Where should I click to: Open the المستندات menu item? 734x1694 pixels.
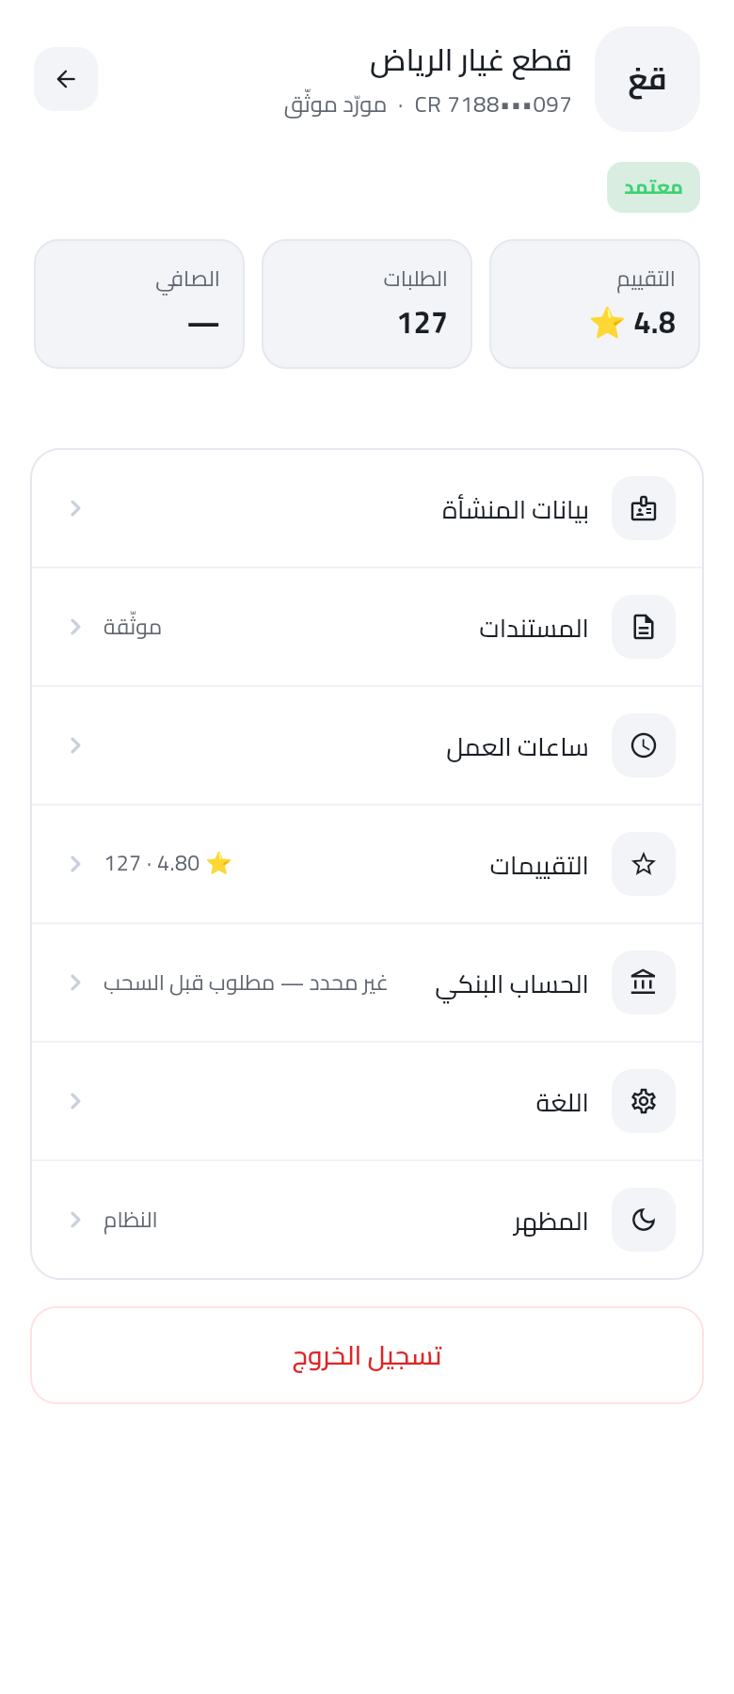(367, 627)
